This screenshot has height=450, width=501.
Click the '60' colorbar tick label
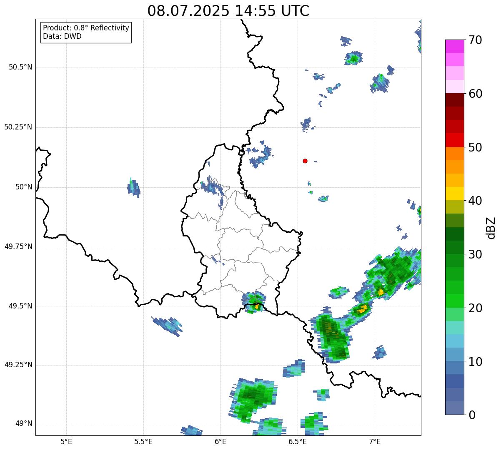tap(475, 94)
